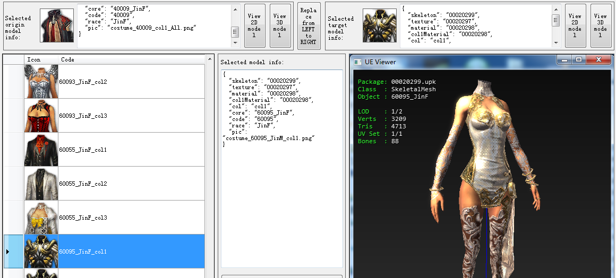This screenshot has width=616, height=278.
Task: Click origin model View 3D mode 1 button
Action: point(280,26)
